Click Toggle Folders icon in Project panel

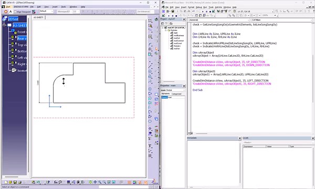[171, 24]
